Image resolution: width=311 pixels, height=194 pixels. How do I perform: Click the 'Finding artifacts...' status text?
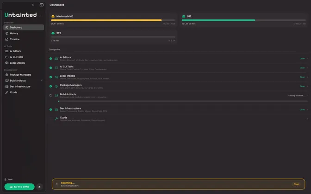pos(296,96)
